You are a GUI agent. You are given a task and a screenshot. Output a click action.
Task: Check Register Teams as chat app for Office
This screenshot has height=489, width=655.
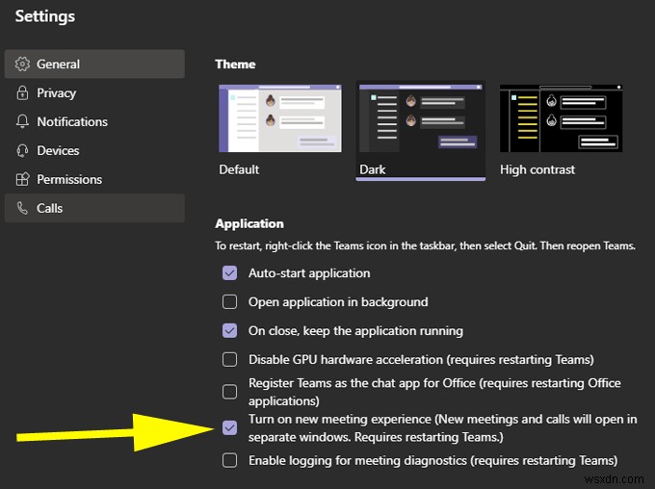(230, 392)
